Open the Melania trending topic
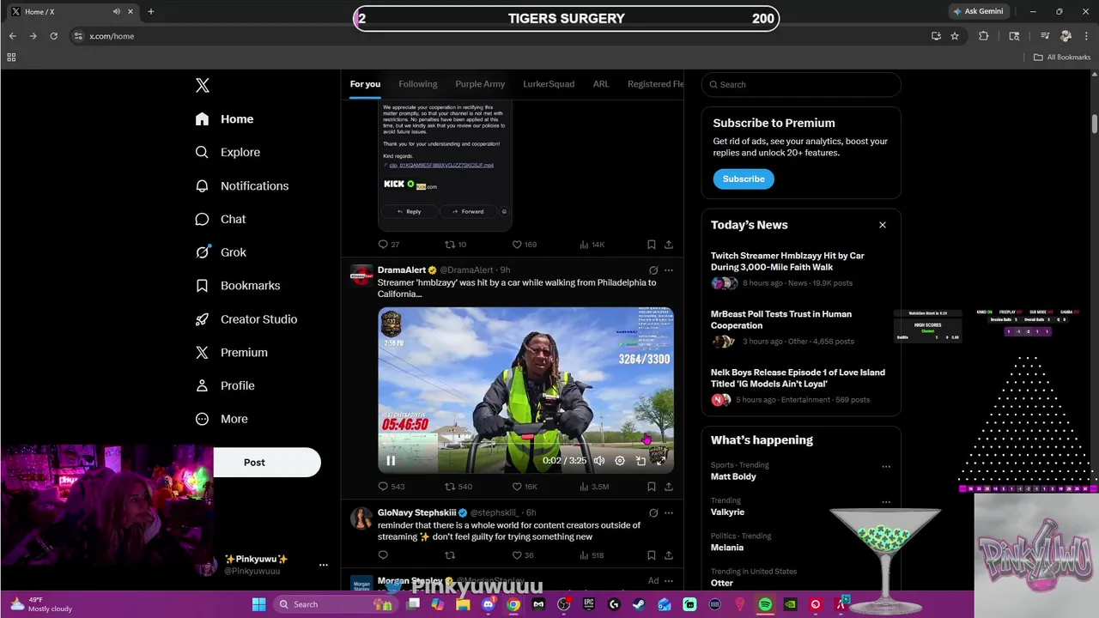 [727, 548]
